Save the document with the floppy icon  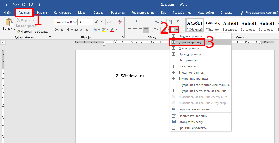click(8, 5)
